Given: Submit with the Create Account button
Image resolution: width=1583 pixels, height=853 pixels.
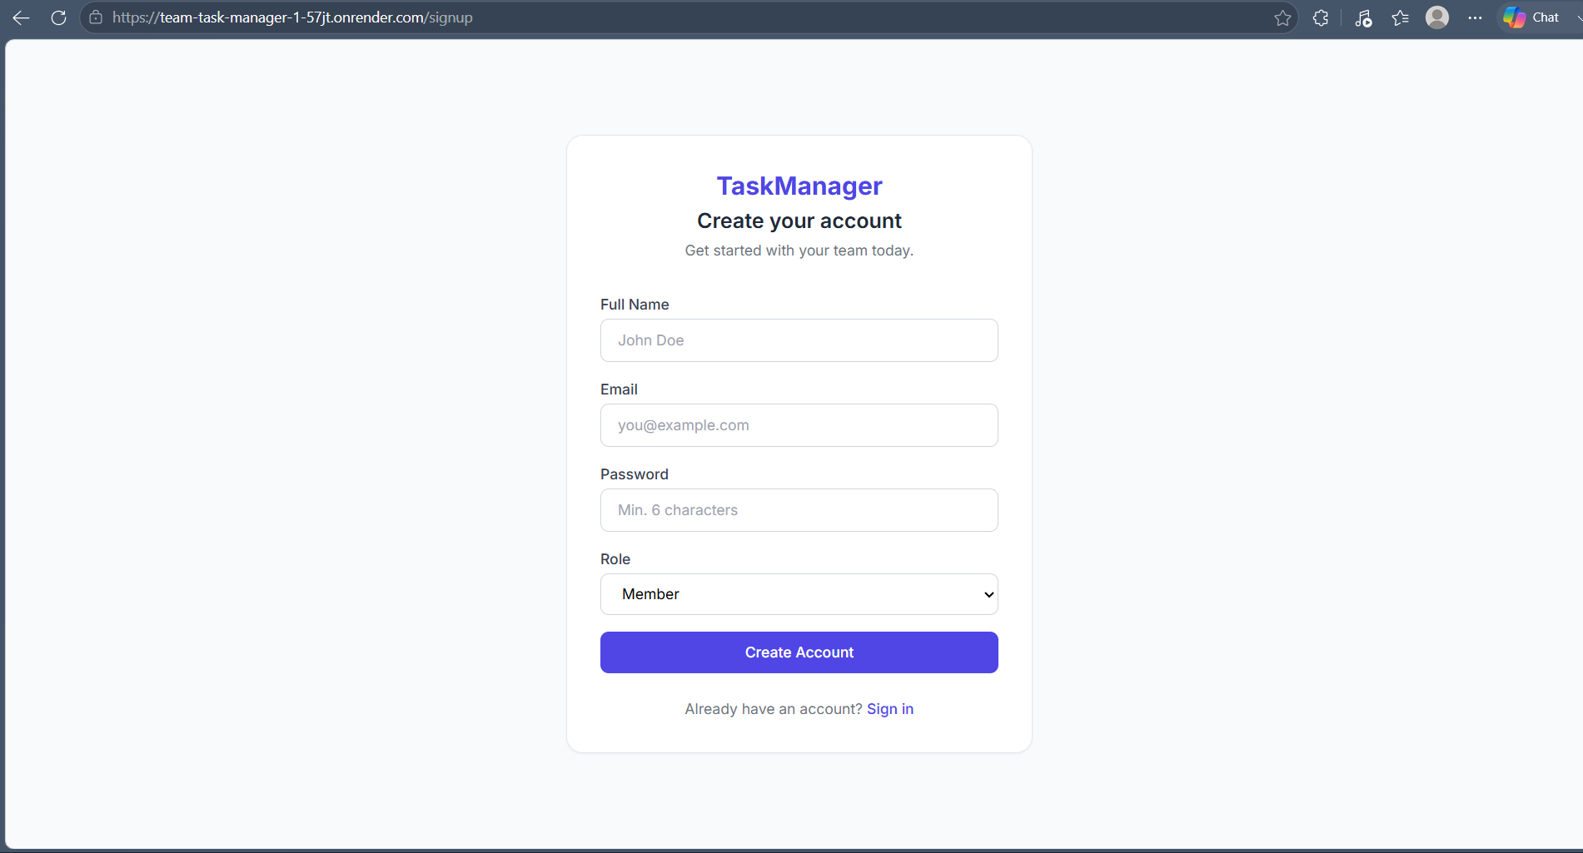Looking at the screenshot, I should point(799,652).
